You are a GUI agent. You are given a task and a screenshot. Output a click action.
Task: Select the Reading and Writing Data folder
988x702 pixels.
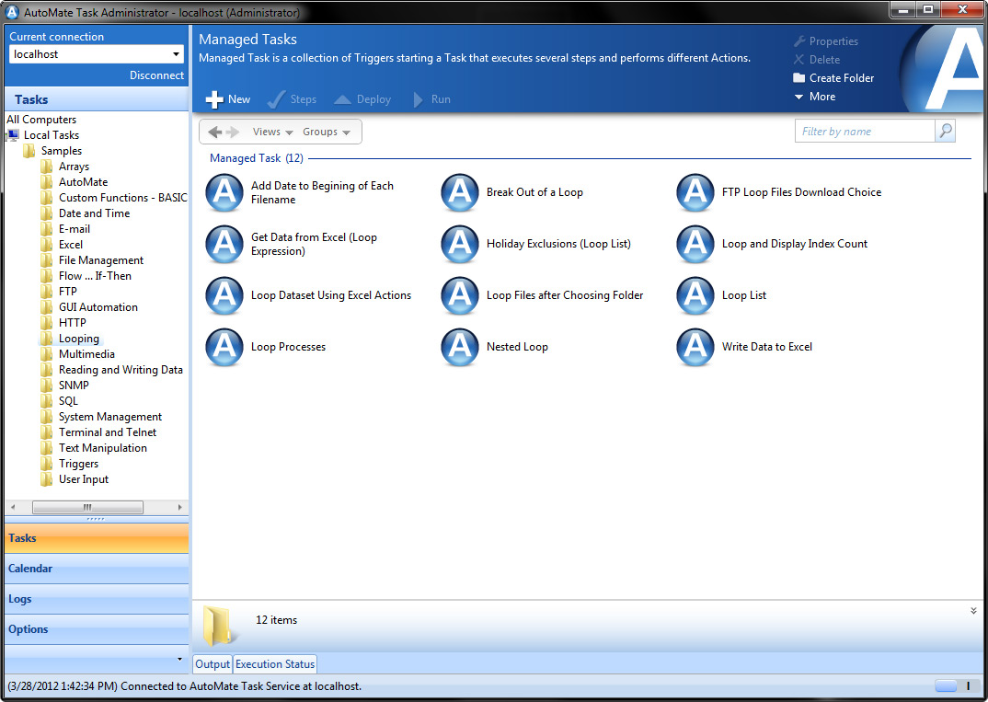(x=121, y=370)
